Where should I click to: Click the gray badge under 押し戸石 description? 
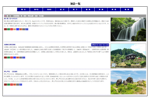(x=18, y=85)
